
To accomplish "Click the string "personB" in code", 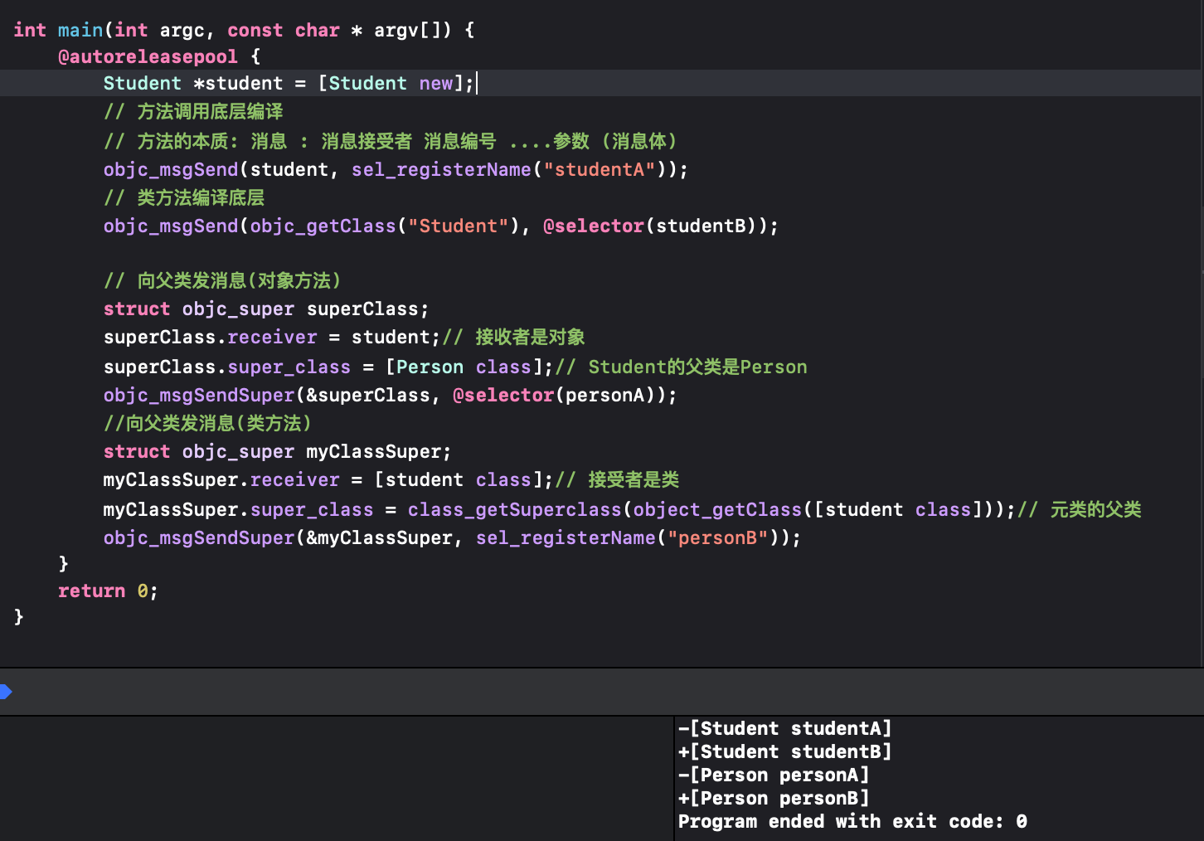I will coord(718,537).
